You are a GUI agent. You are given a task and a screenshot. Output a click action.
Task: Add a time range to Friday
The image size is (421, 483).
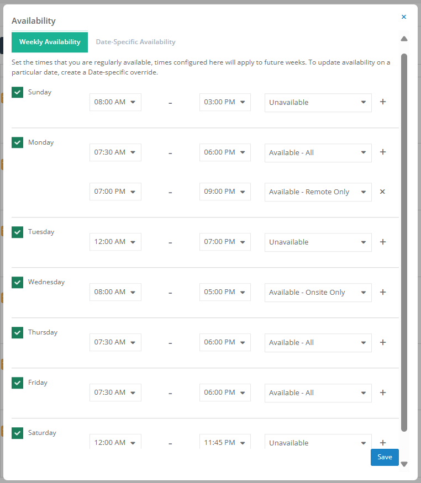[x=383, y=392]
